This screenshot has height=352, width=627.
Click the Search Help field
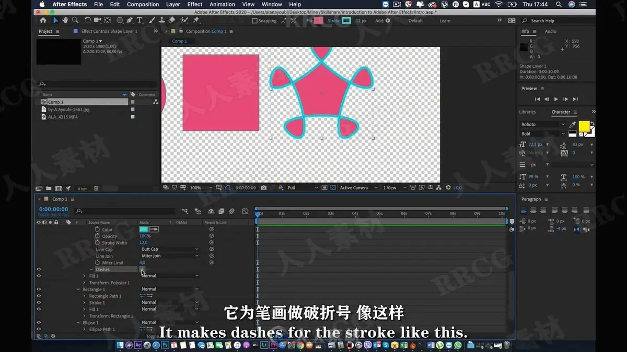click(x=559, y=21)
